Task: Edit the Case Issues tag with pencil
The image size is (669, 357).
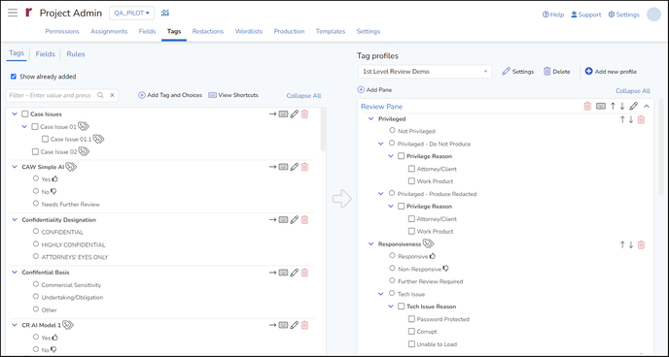Action: [294, 114]
